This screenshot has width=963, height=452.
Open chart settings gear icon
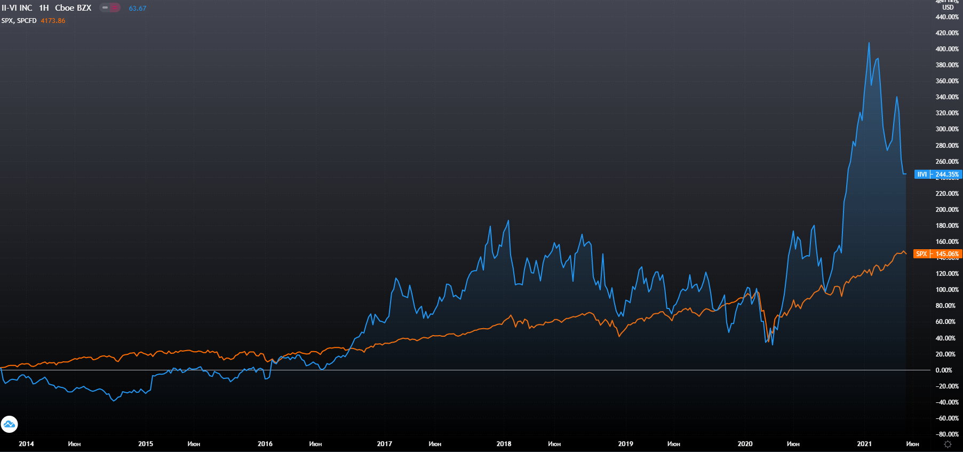pos(948,444)
